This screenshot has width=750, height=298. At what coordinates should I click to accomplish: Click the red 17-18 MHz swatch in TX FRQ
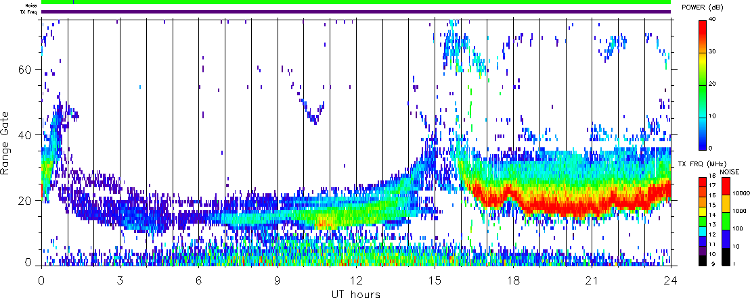703,182
